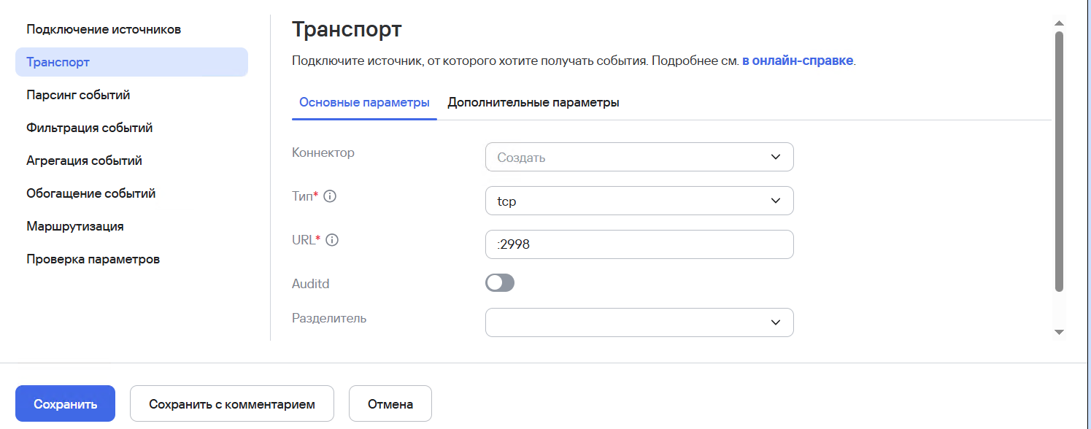Click the URL input field with :2998
This screenshot has height=429, width=1091.
tap(639, 244)
